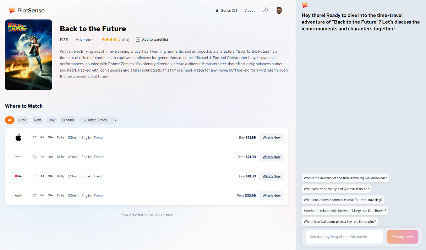Click the Apple TV provider logo
Viewport: 426px width, 250px height.
(x=18, y=137)
